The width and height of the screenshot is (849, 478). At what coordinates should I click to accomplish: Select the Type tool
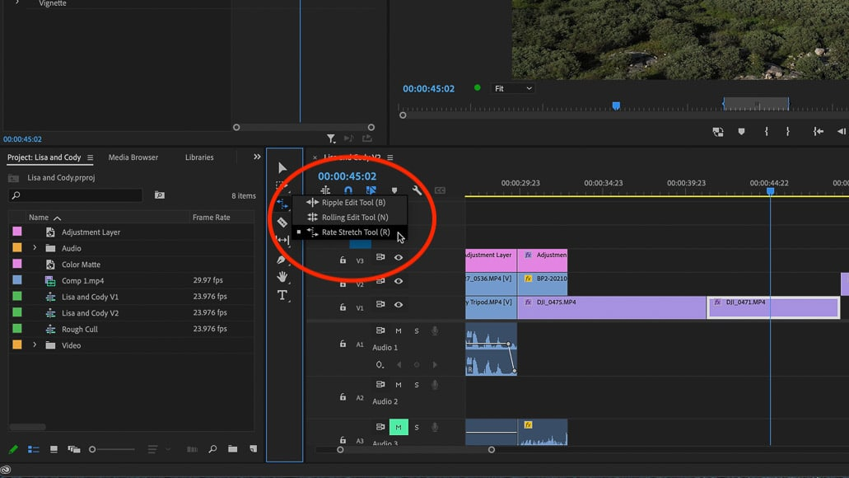point(282,295)
